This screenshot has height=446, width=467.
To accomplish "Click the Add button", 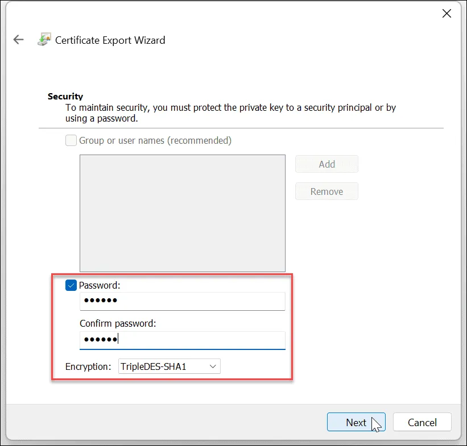I will point(327,164).
